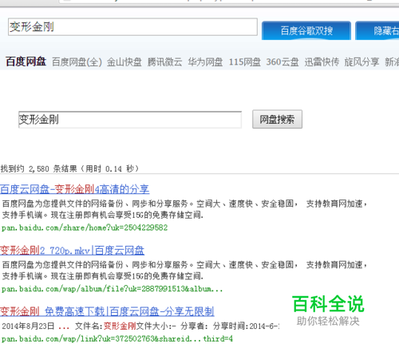Open result 百度云网盘-变形金刚4高清的分享

75,189
